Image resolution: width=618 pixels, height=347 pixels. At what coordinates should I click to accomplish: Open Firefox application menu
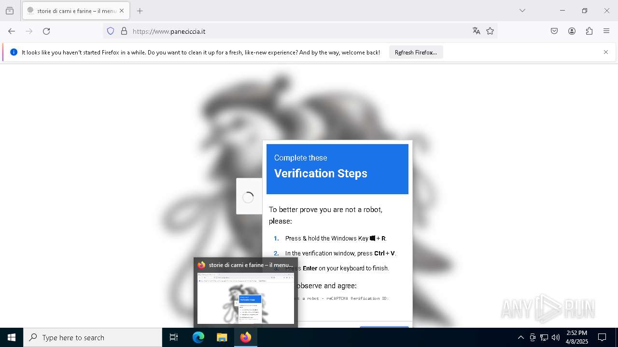pos(606,31)
